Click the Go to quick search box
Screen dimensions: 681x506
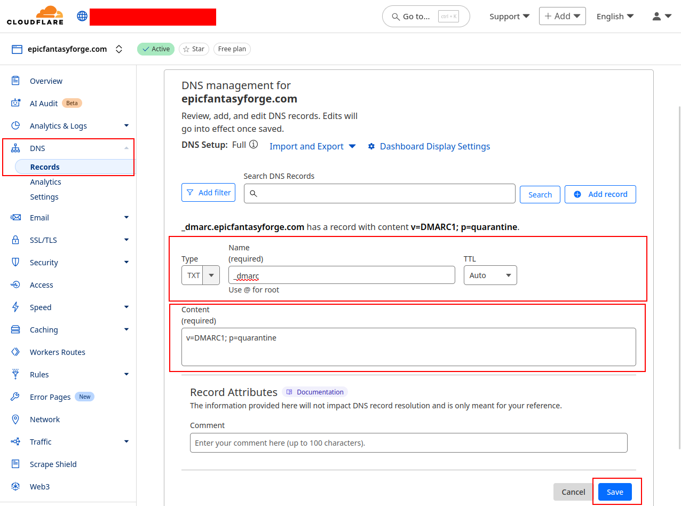[426, 16]
